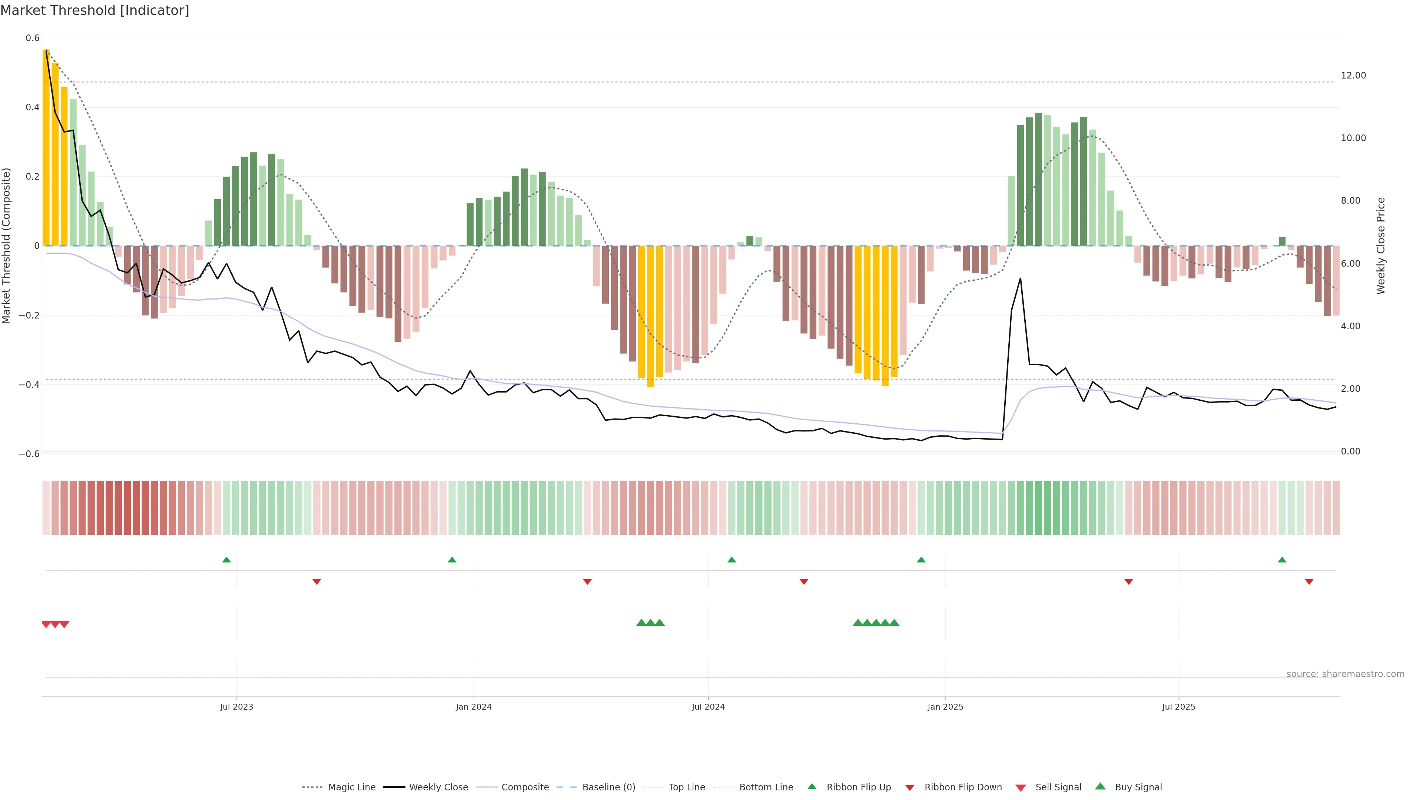Click the Buy Signal legend icon
1423x800 pixels.
(x=1100, y=786)
